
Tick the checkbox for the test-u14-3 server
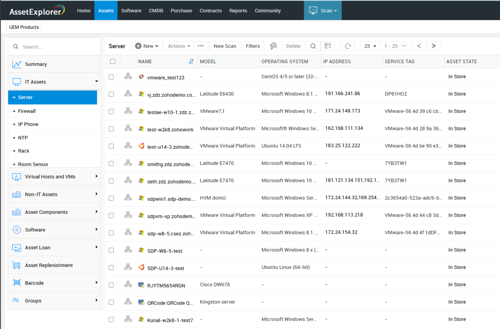tap(111, 146)
